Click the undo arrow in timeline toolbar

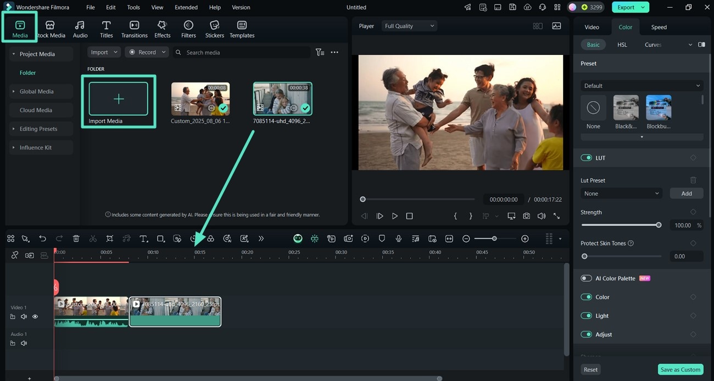click(x=42, y=239)
